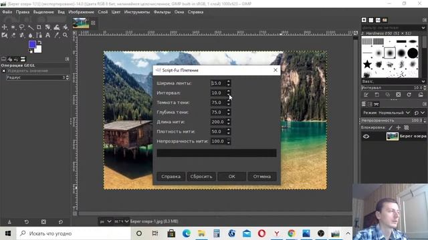428x240 pixels.
Task: Reset tool options icon at bottom left
Action: point(61,222)
